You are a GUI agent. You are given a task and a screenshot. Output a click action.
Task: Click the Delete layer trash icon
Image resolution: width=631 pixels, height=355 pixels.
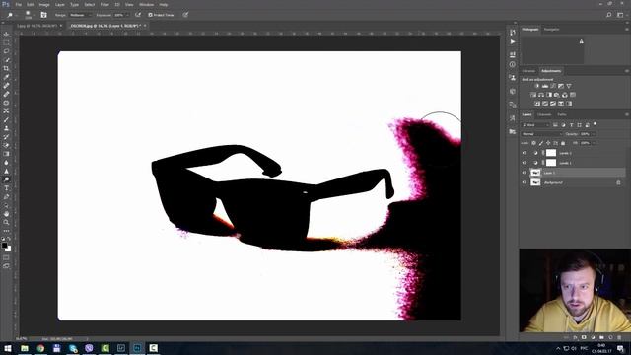pyautogui.click(x=619, y=337)
